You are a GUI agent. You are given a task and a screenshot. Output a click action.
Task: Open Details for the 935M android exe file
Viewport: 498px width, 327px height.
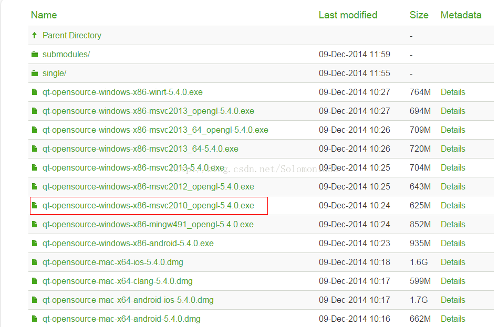coord(453,243)
